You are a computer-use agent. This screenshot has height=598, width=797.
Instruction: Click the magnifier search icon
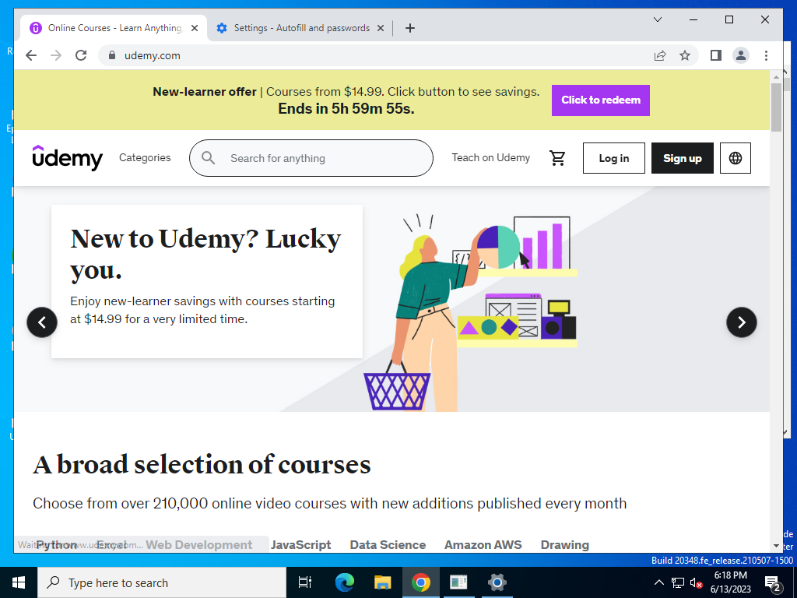[208, 158]
